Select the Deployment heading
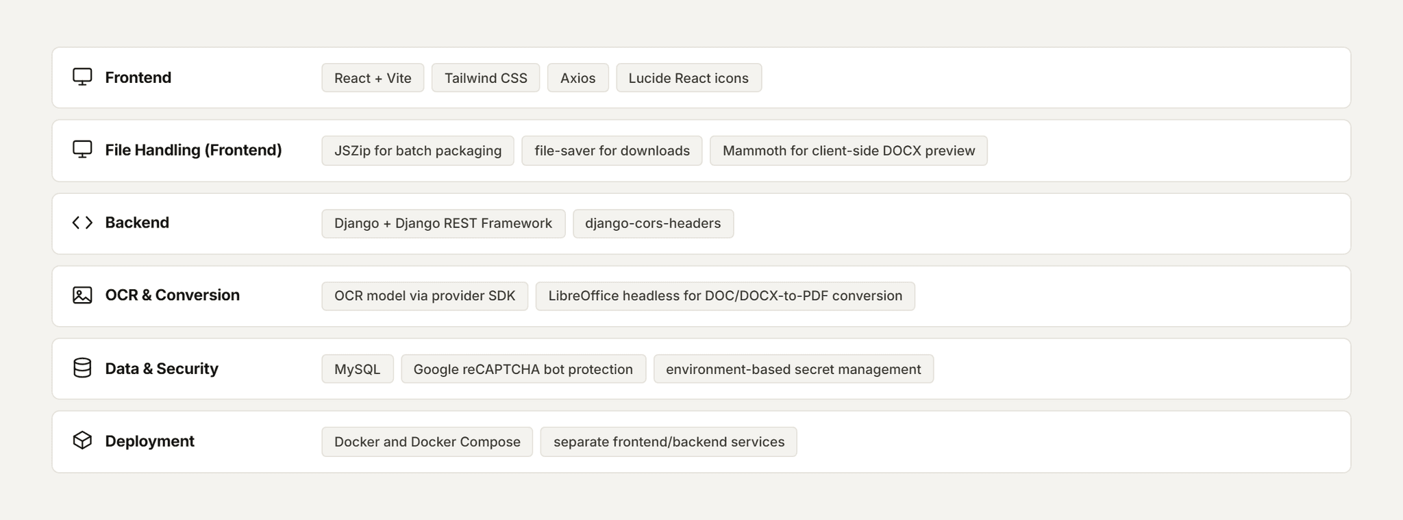Viewport: 1403px width, 520px height. pos(150,441)
